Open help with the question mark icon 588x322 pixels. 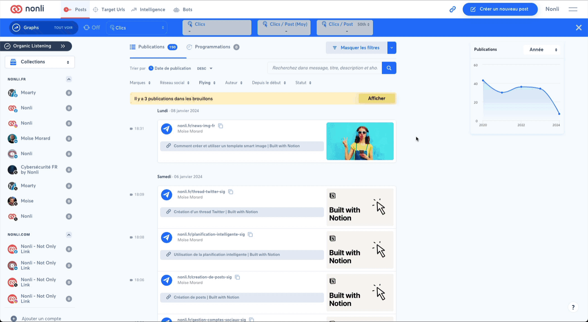[573, 307]
